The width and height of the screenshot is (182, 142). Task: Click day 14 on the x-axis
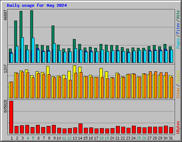pyautogui.click(x=80, y=138)
